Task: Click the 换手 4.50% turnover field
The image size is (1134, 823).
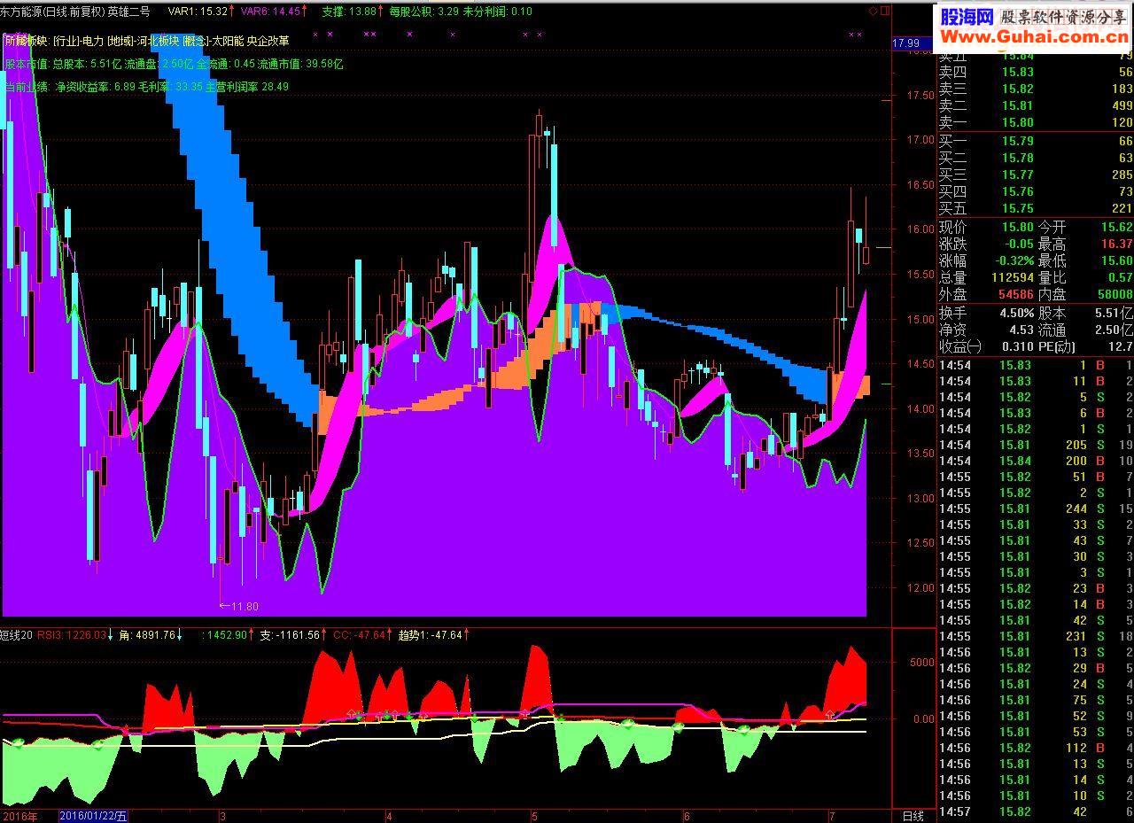Action: [x=986, y=313]
